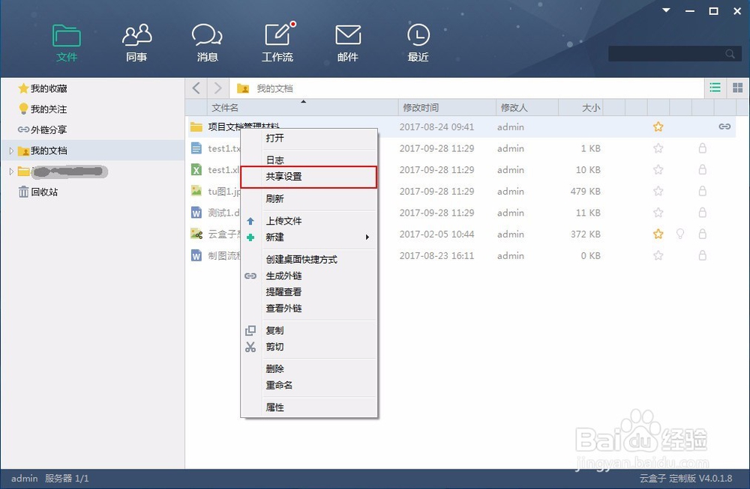Toggle the favorite star on the test1.txt row
Screen dimensions: 750x489
click(658, 148)
